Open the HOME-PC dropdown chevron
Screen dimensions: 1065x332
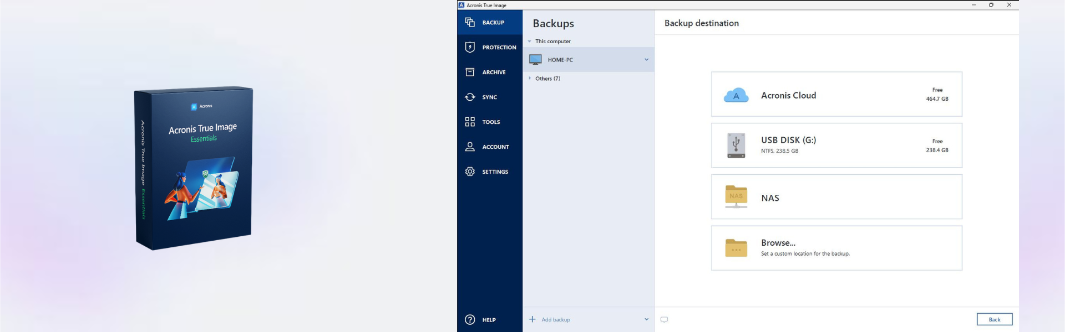click(x=646, y=60)
